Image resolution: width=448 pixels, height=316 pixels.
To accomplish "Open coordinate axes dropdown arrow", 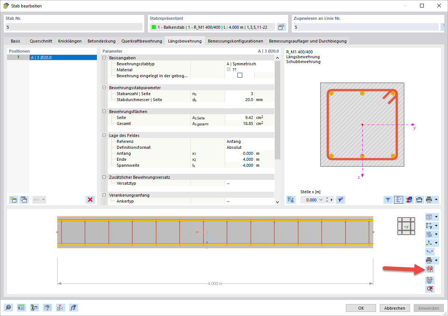I will (x=436, y=243).
